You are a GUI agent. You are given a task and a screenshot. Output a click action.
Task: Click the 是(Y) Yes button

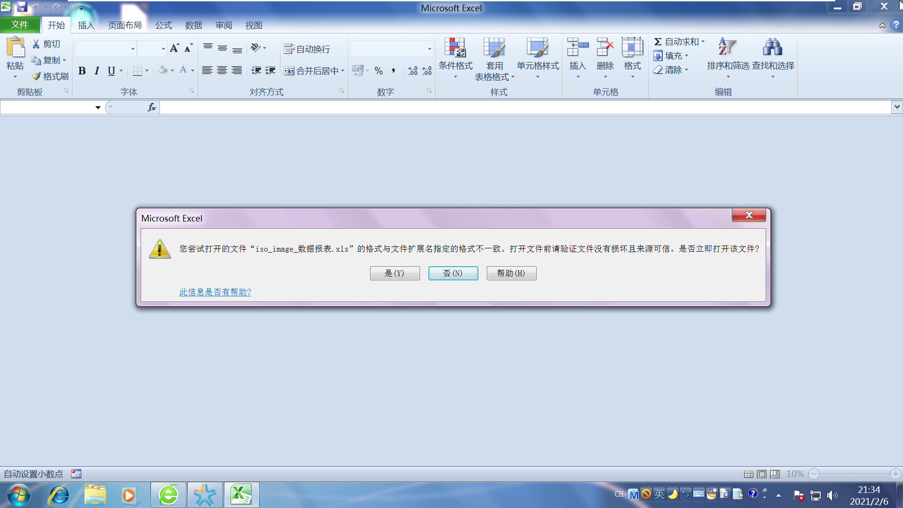(x=395, y=273)
